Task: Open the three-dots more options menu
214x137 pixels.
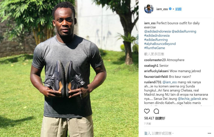Action: 209,133
